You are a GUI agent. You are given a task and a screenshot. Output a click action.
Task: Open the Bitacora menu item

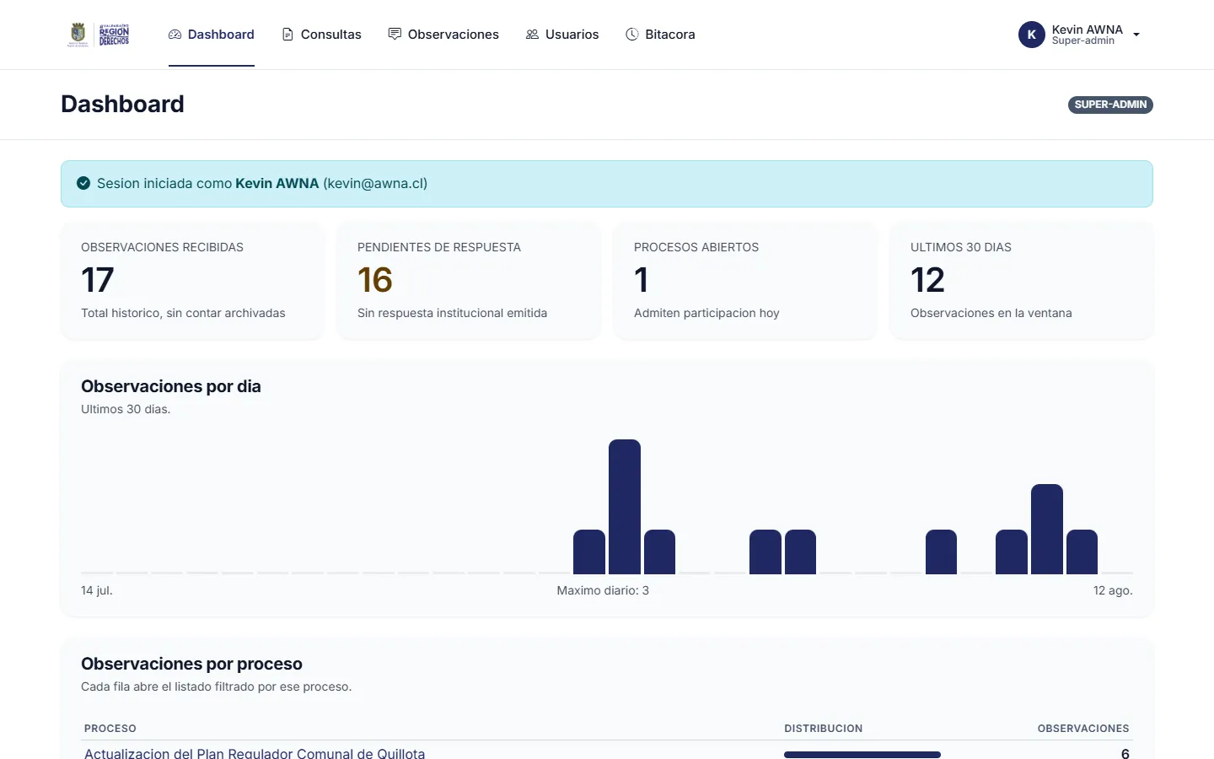pyautogui.click(x=660, y=35)
